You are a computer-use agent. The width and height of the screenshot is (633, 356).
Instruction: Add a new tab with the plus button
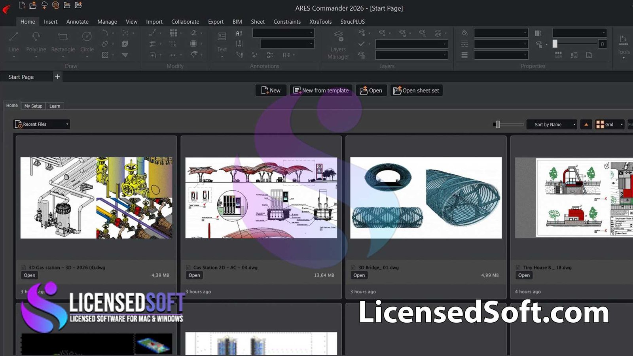pos(57,77)
